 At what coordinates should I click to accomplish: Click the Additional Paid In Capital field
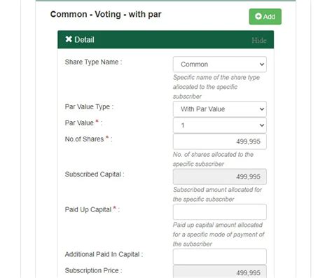pyautogui.click(x=220, y=256)
